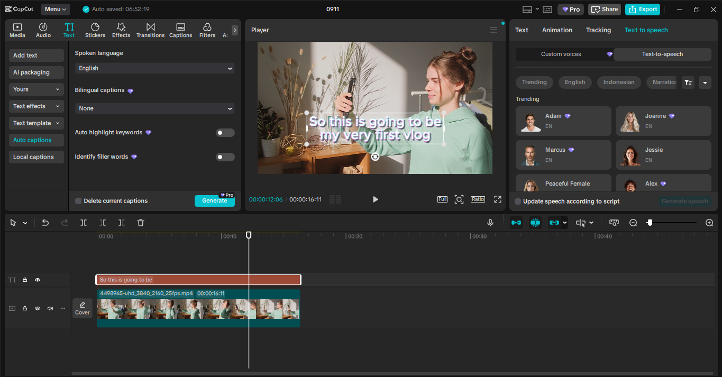
Task: Enable Auto highlight keywords
Action: [225, 133]
